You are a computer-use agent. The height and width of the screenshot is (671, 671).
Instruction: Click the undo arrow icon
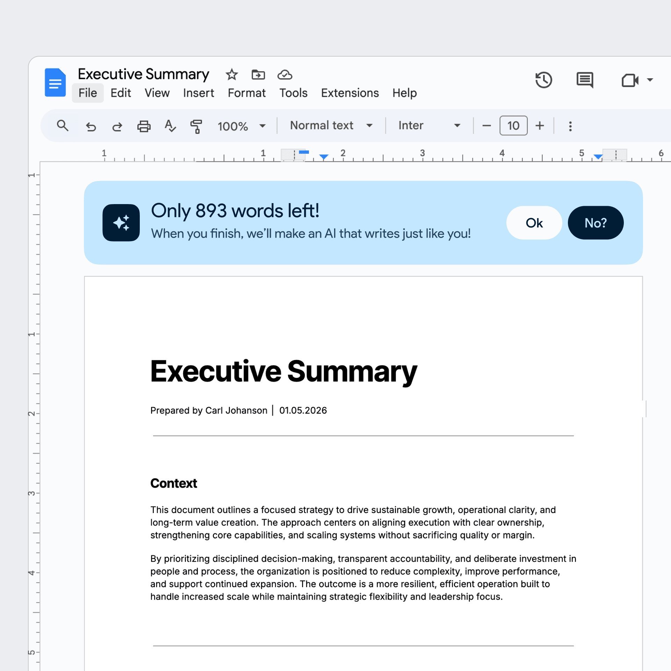tap(91, 126)
